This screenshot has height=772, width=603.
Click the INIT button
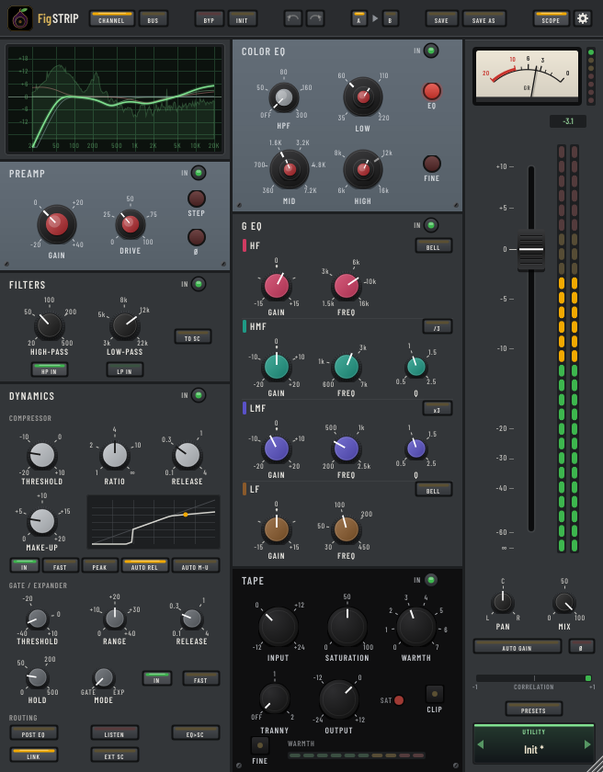pyautogui.click(x=242, y=18)
